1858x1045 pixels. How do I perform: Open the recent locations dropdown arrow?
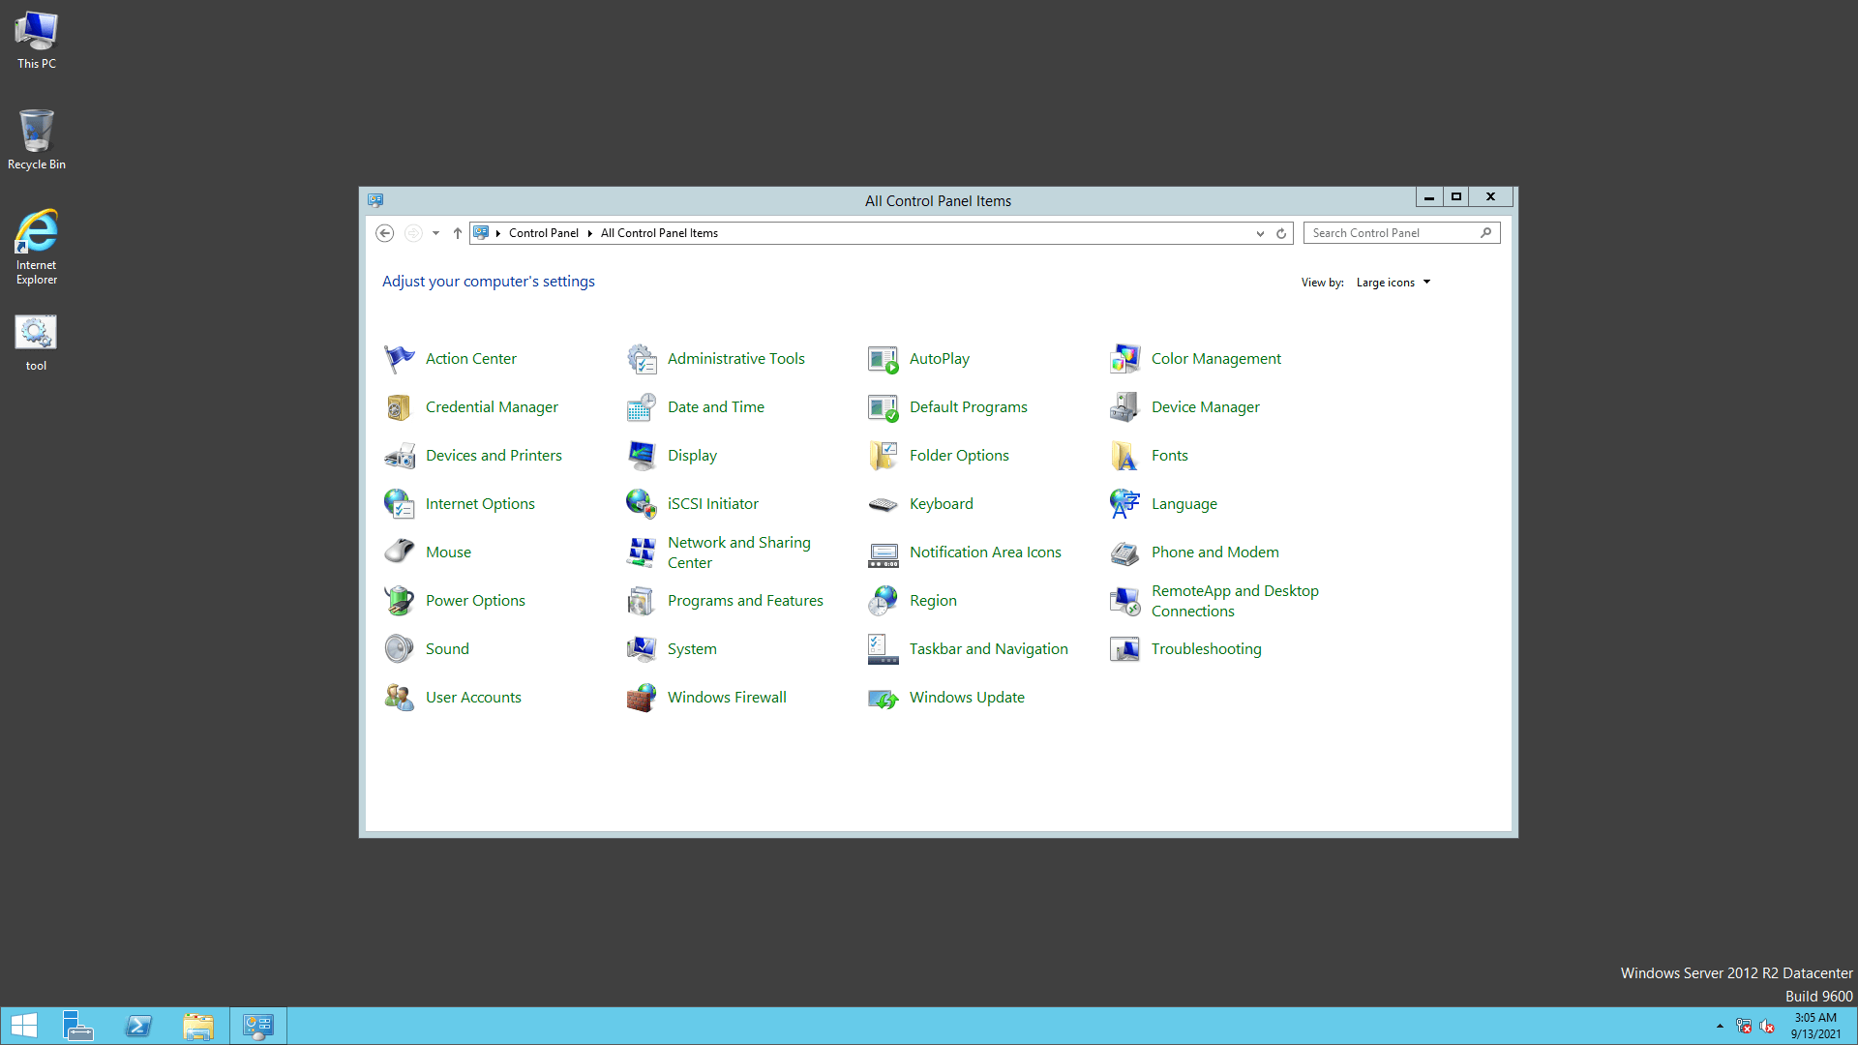point(435,233)
